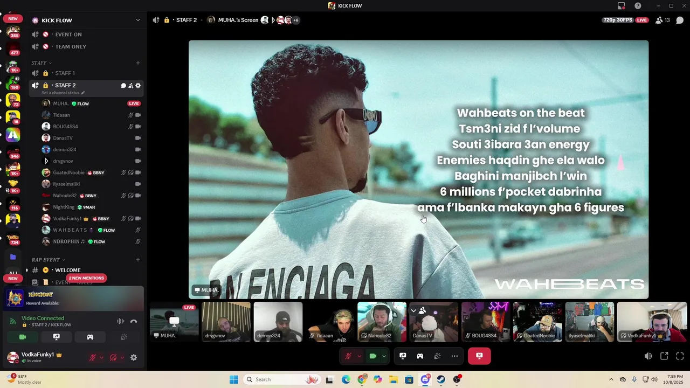The width and height of the screenshot is (690, 388).
Task: Share your screen from the sidebar voice panel
Action: (56, 337)
